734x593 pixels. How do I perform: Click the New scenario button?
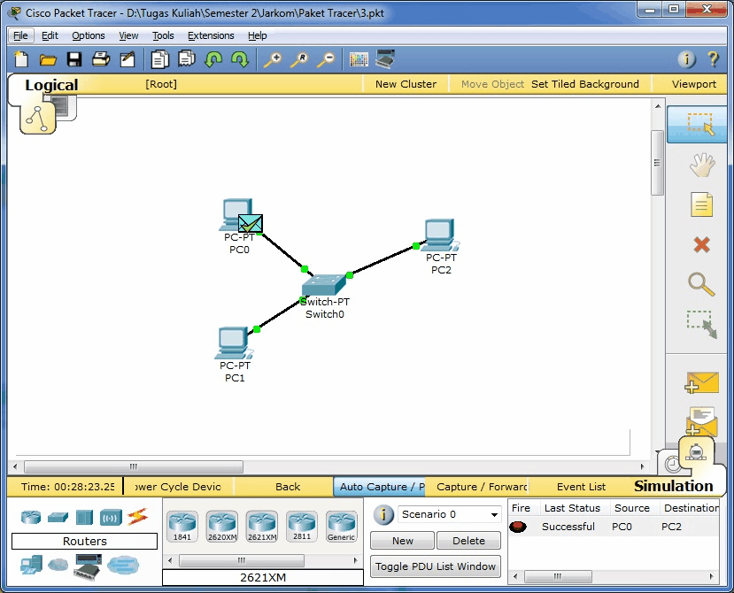(x=403, y=541)
